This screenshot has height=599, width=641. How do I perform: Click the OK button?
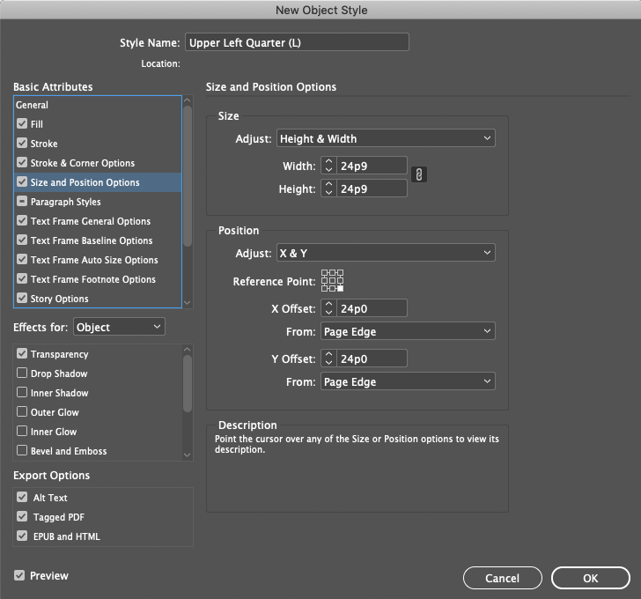point(590,578)
